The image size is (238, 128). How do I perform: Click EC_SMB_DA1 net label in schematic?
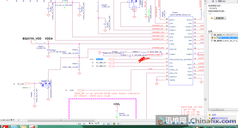[x=101, y=66]
